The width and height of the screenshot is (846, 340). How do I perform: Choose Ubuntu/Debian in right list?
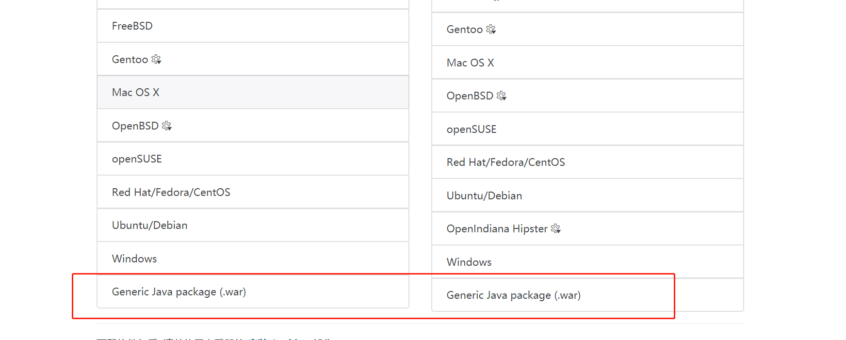point(587,195)
